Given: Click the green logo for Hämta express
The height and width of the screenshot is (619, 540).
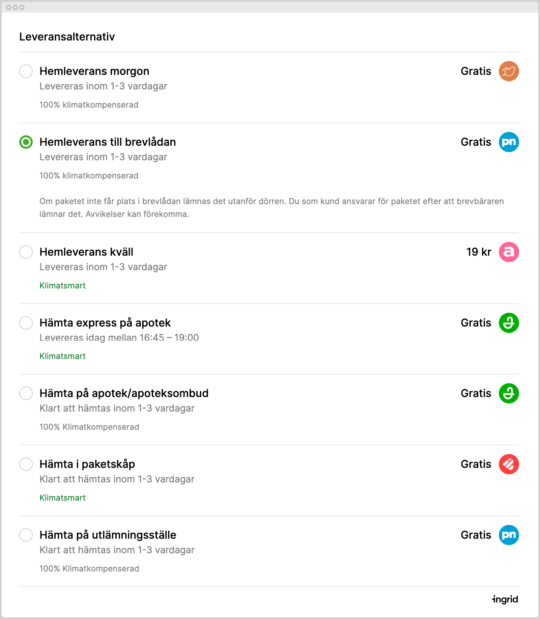Looking at the screenshot, I should tap(509, 323).
